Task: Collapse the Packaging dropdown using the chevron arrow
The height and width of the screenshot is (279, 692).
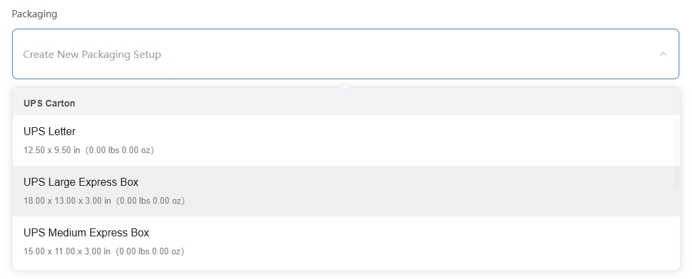Action: coord(663,54)
